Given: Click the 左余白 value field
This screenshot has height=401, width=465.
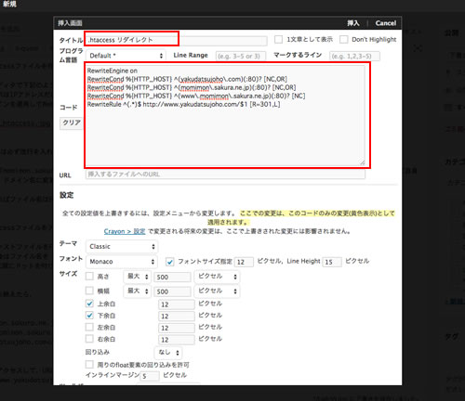Looking at the screenshot, I should click(x=177, y=328).
